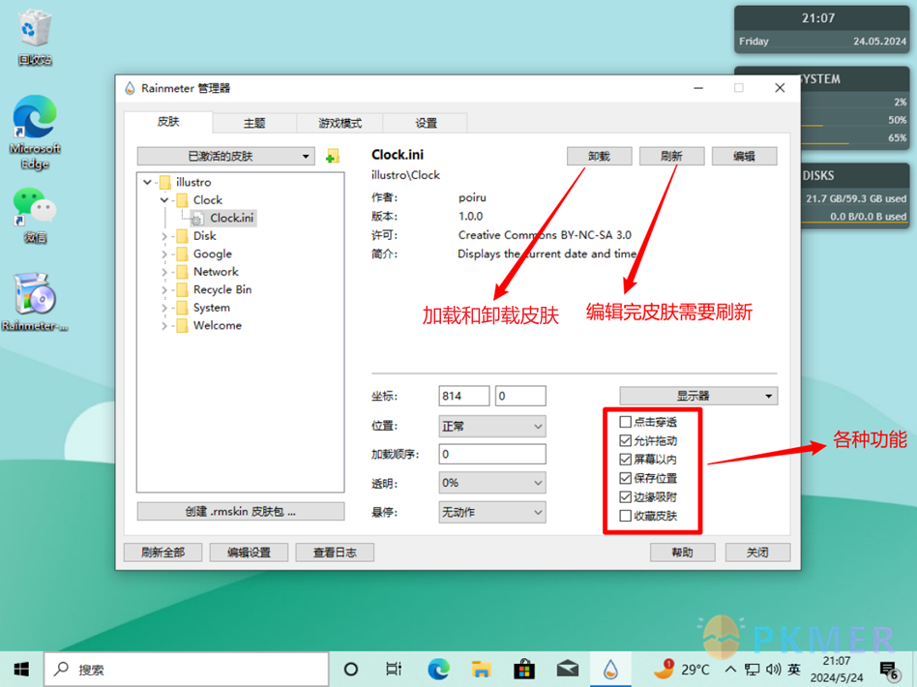Open File Explorer from the taskbar

[x=481, y=669]
